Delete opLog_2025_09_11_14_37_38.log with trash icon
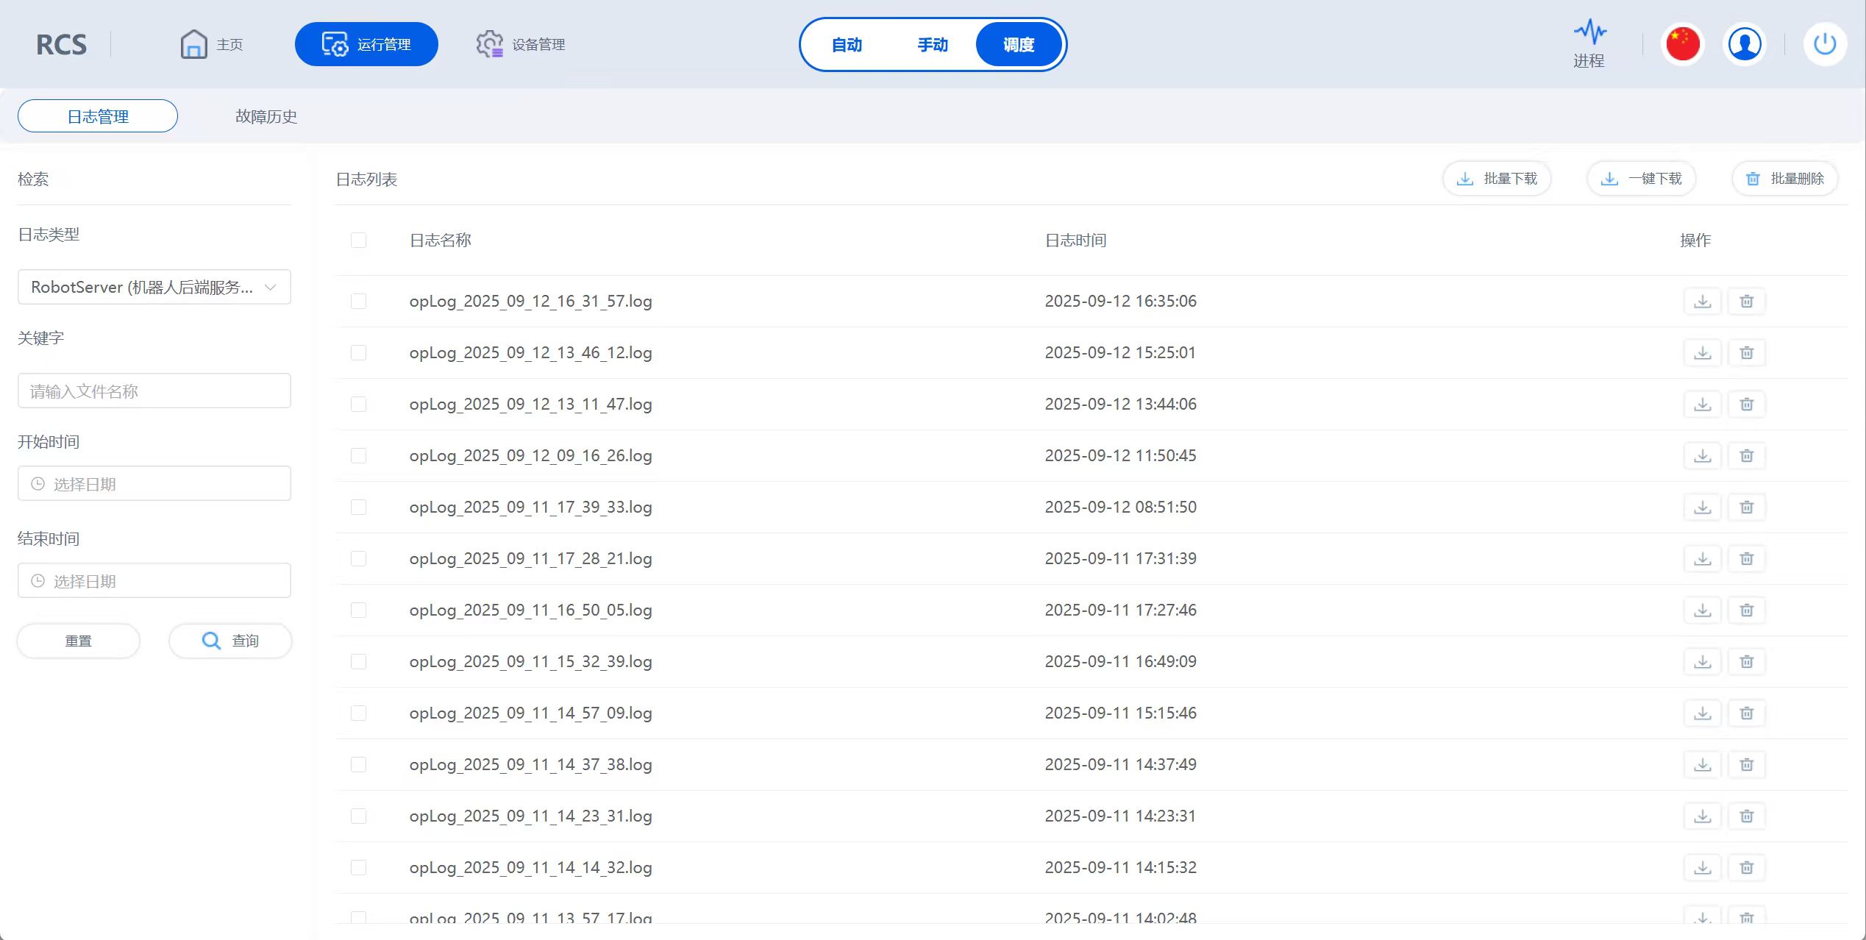Screen dimensions: 1866x940 [x=1746, y=765]
